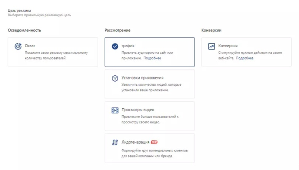Click the Конверсии column heading
299x170 pixels.
point(212,30)
